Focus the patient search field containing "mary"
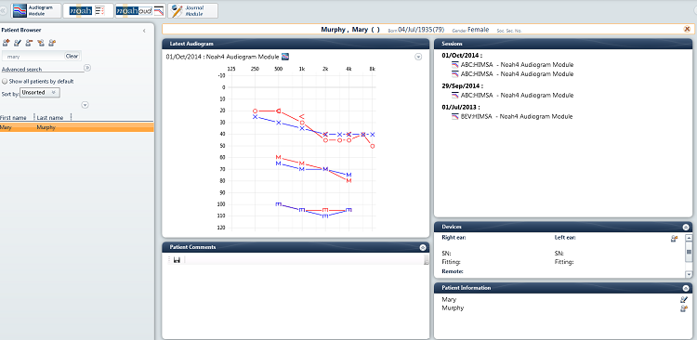The width and height of the screenshot is (697, 340). (33, 57)
